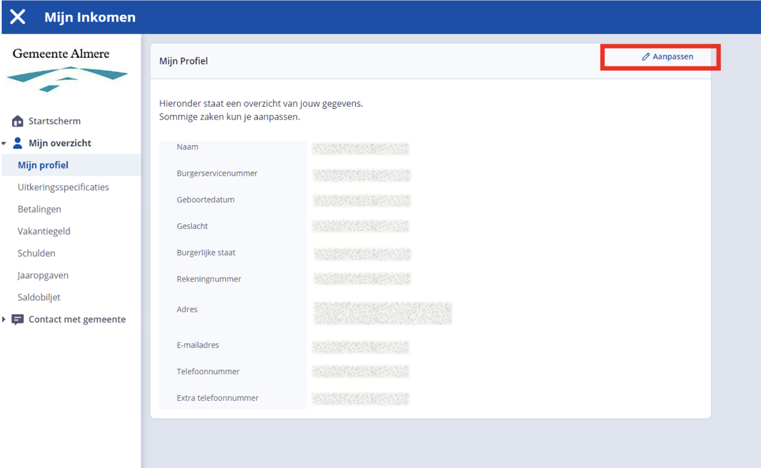The height and width of the screenshot is (468, 761).
Task: Open the Vakantiegeld page
Action: [44, 231]
